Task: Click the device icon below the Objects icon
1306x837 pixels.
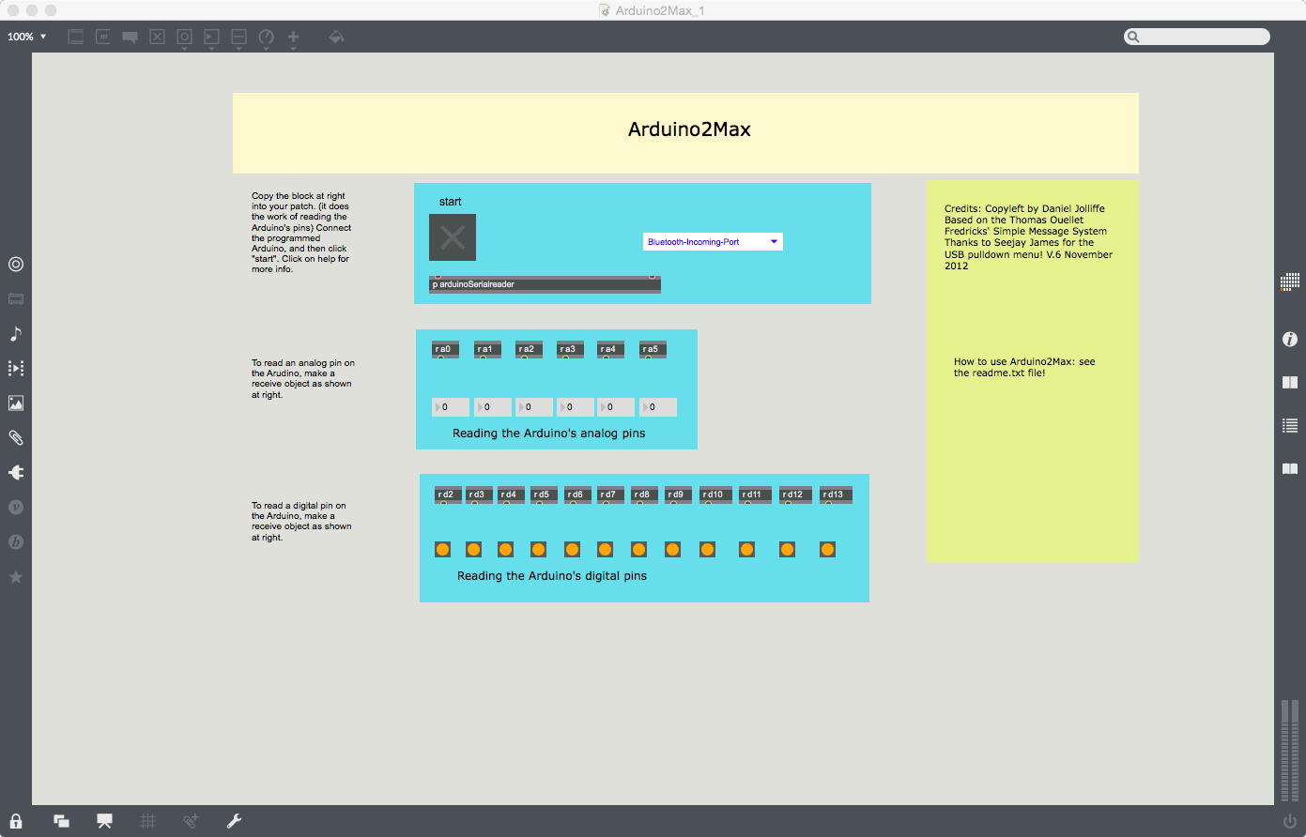Action: [16, 299]
